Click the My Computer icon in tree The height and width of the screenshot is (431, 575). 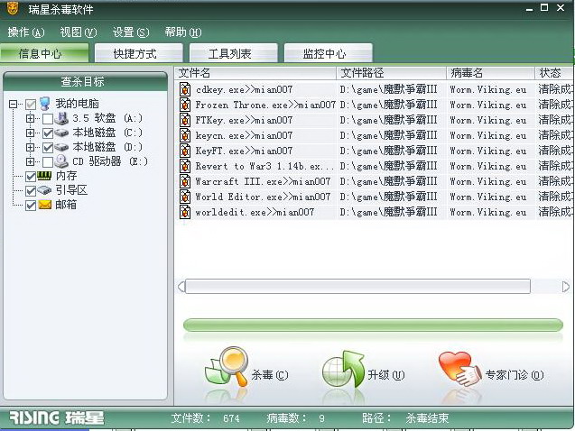[x=45, y=104]
